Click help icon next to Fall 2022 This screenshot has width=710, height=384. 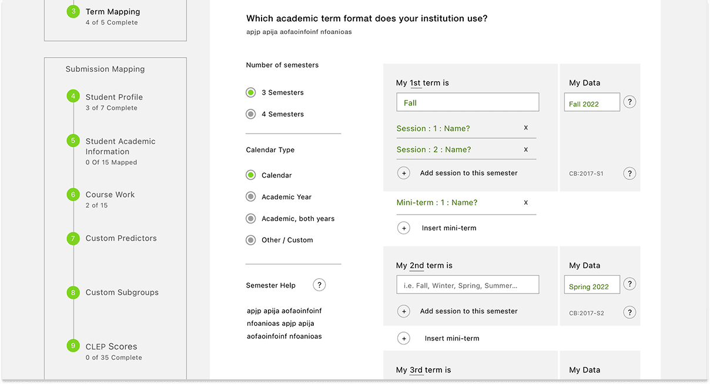point(629,102)
